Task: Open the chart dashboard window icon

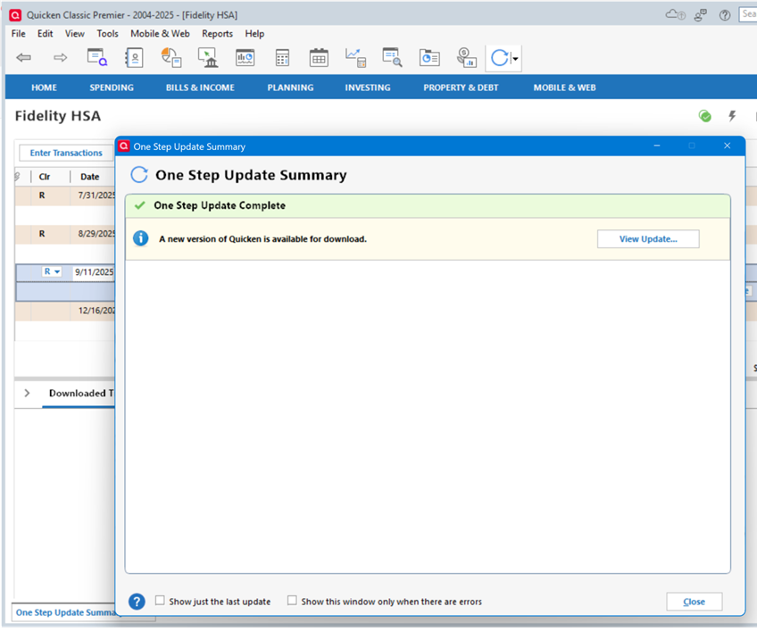Action: coord(245,57)
